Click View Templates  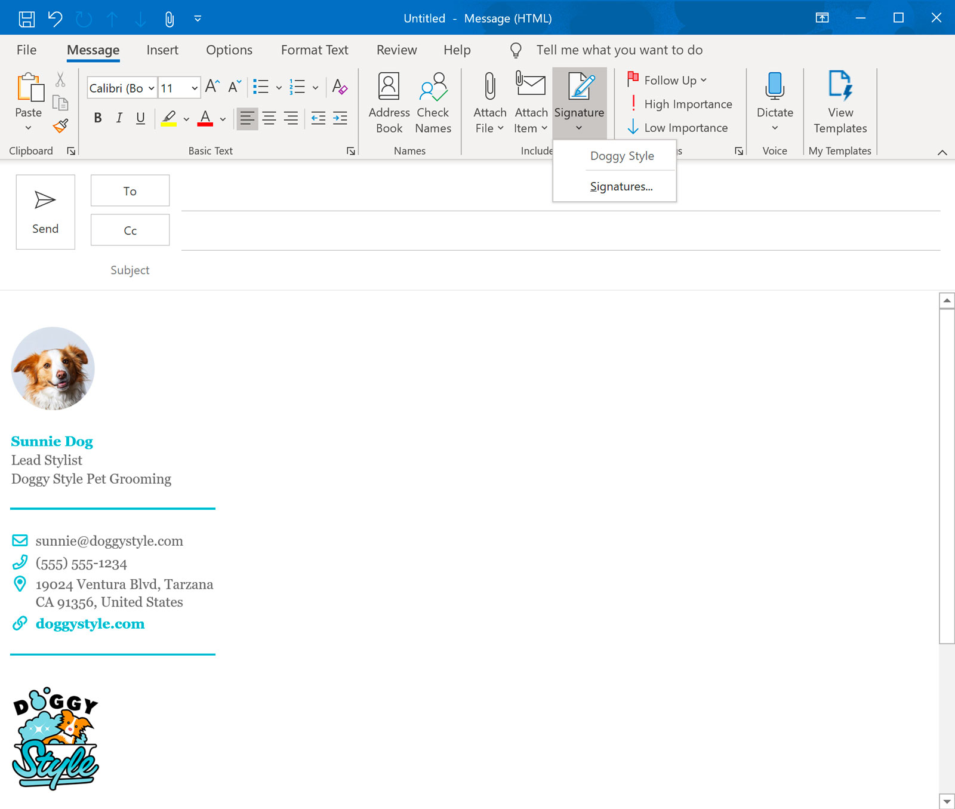click(840, 103)
